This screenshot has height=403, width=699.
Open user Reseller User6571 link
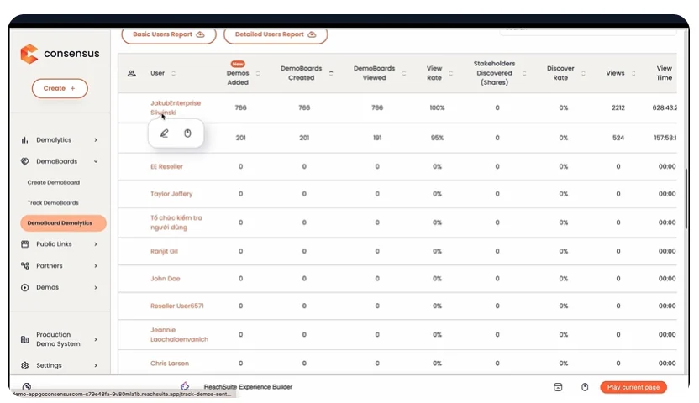pos(177,306)
